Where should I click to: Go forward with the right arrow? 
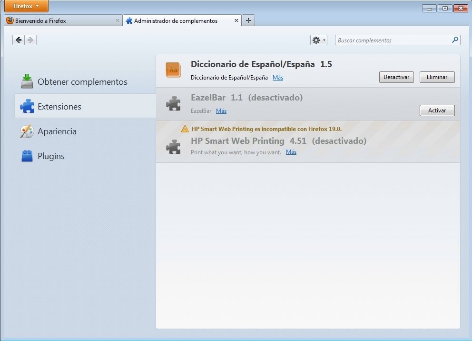click(30, 40)
